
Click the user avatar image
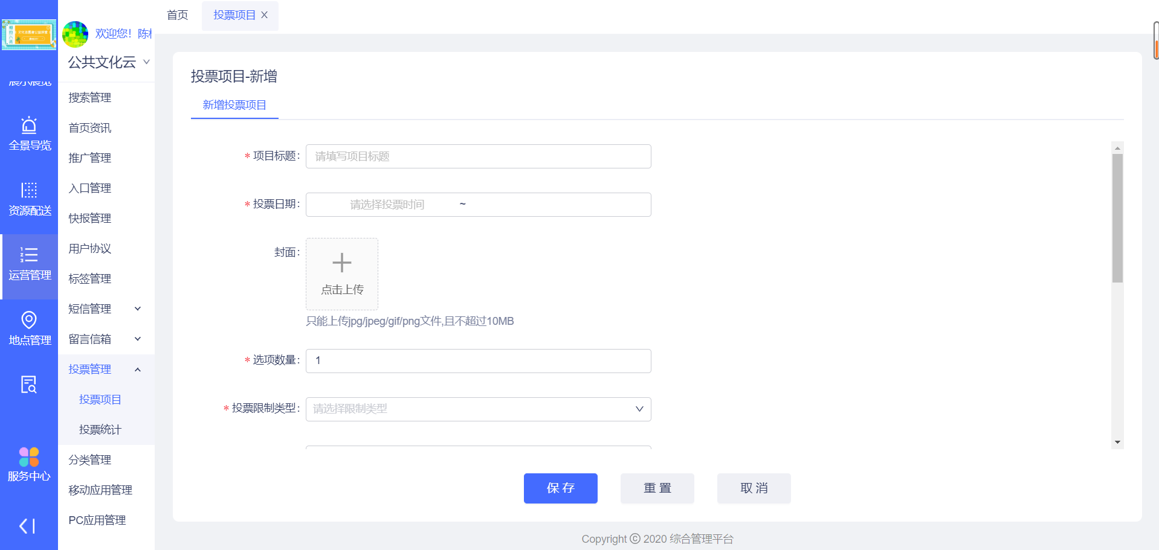pyautogui.click(x=76, y=34)
